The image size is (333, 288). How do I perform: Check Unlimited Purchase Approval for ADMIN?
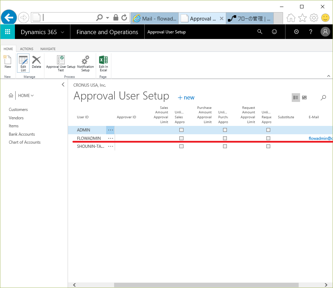pyautogui.click(x=225, y=130)
